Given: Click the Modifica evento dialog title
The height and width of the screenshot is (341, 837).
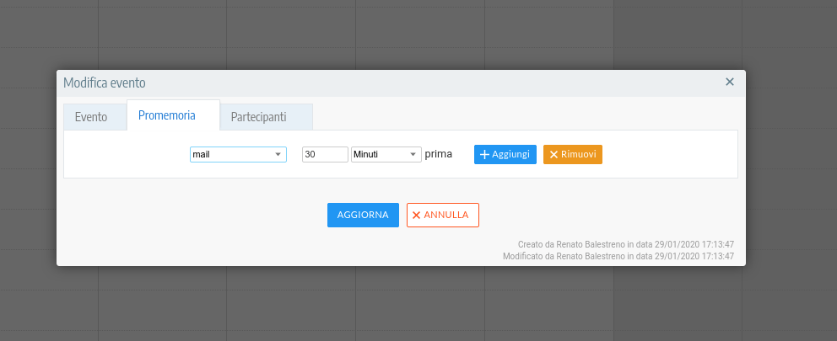Looking at the screenshot, I should click(105, 83).
